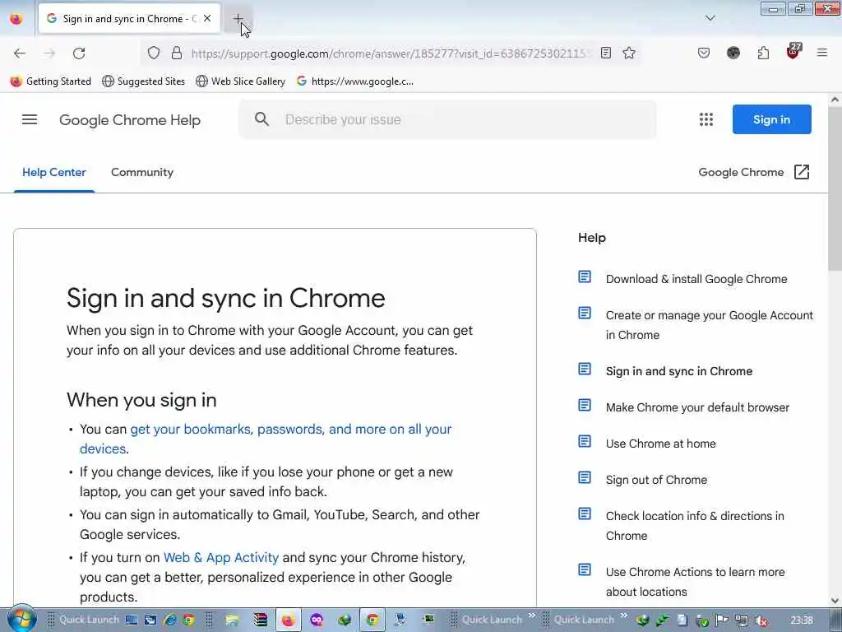
Task: Open the Google apps grid
Action: tap(706, 119)
